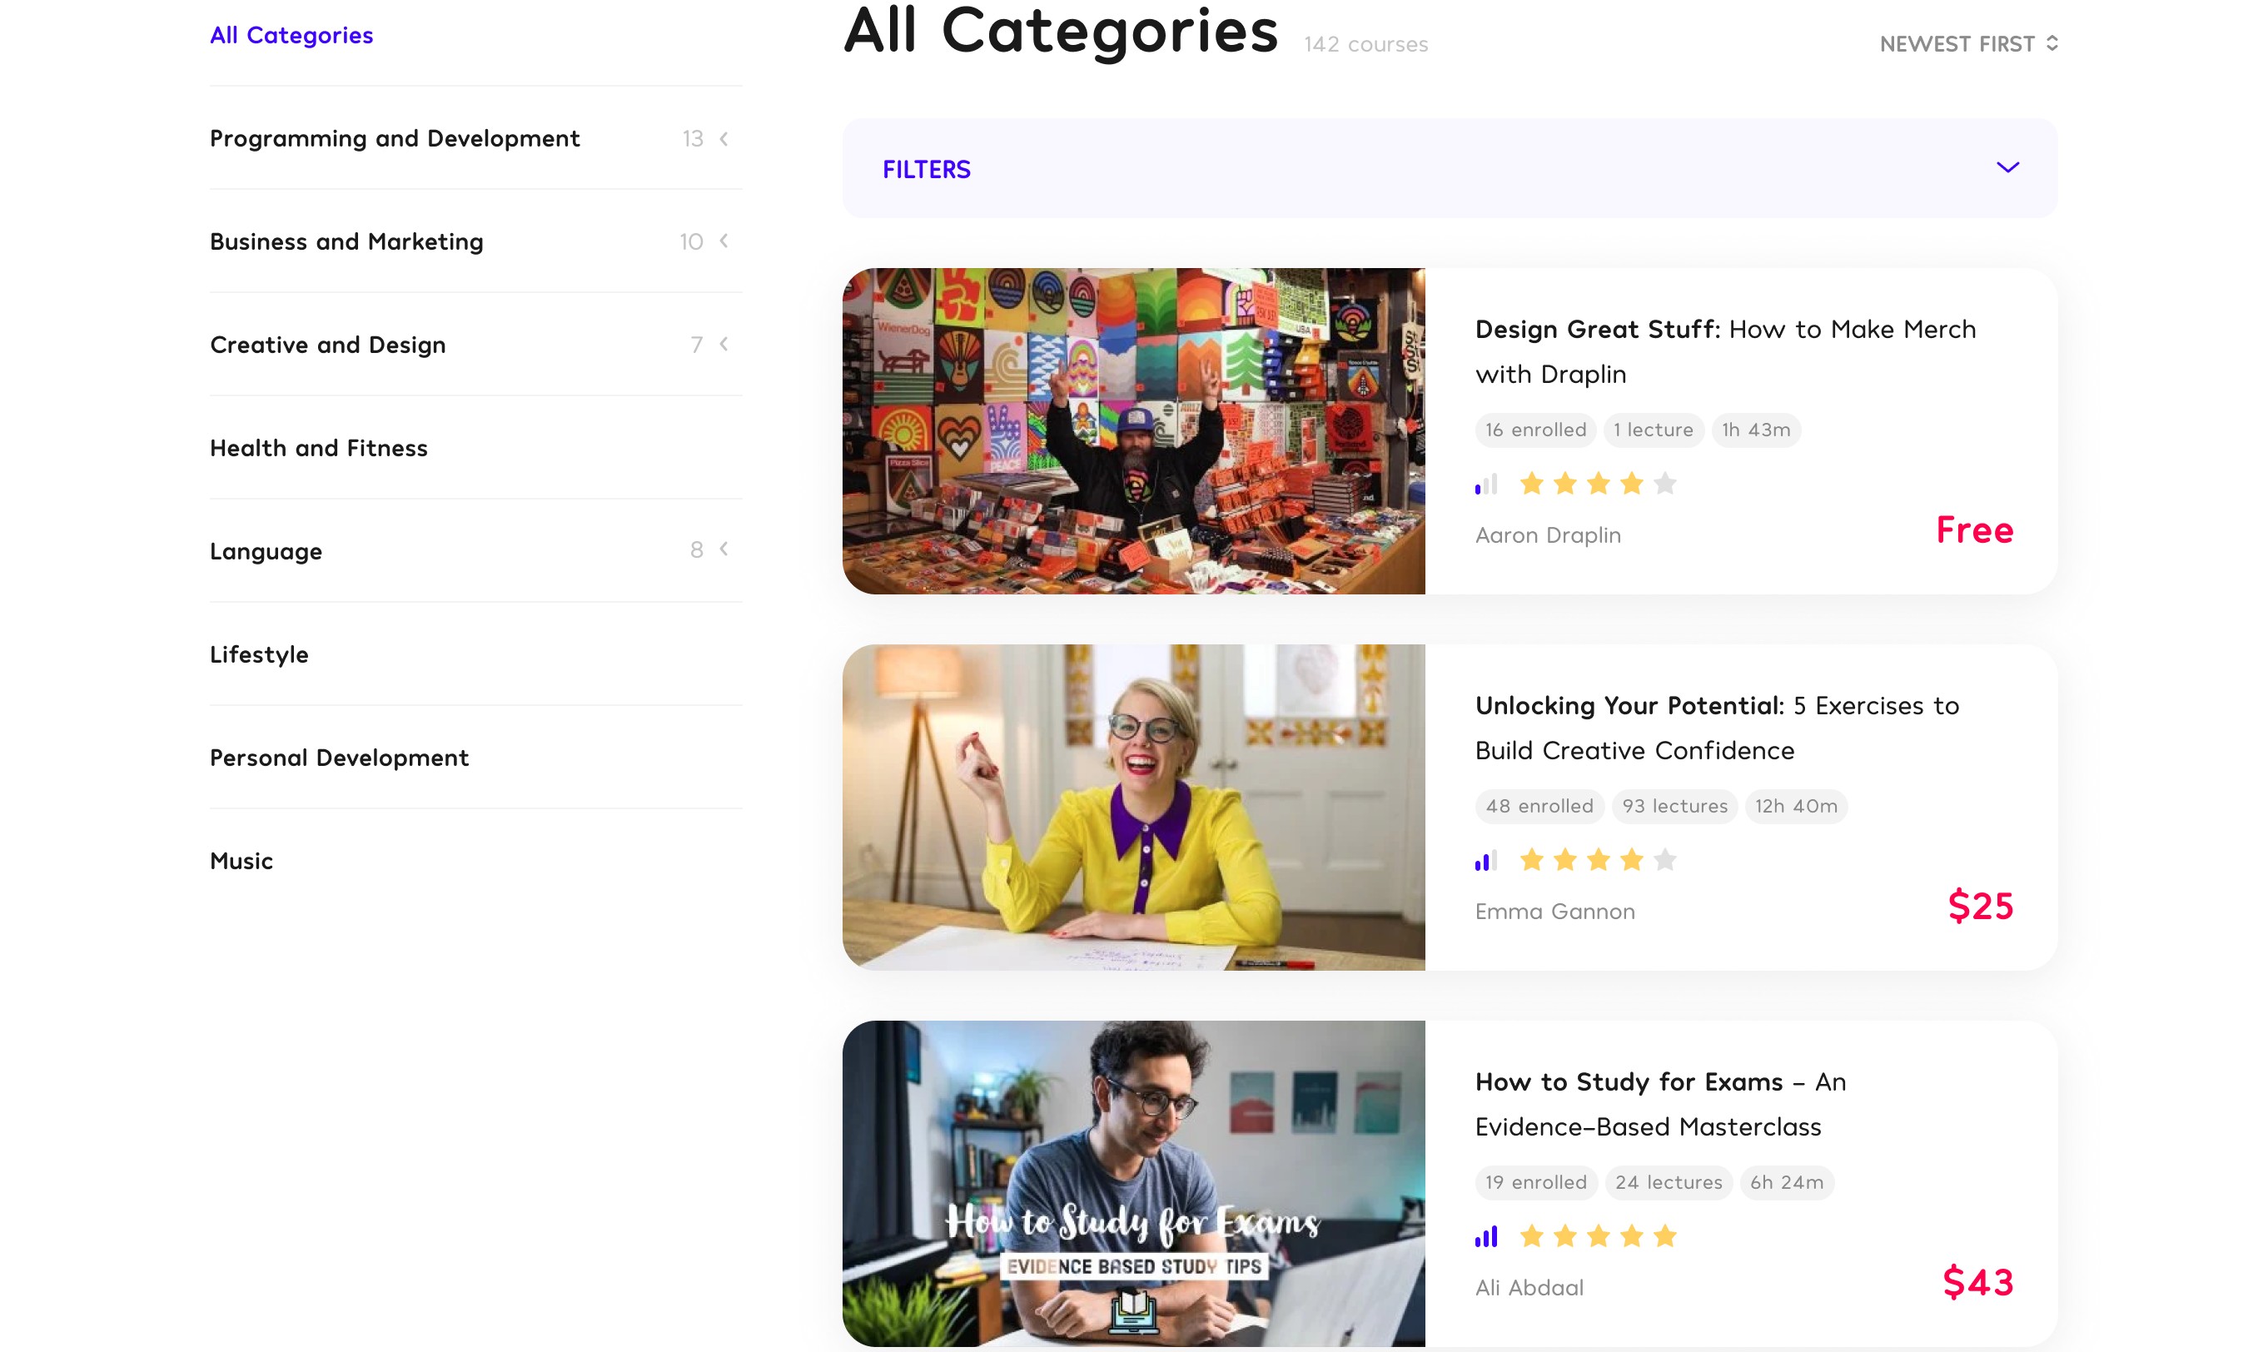The height and width of the screenshot is (1352, 2268).
Task: Expand the Language category chevron
Action: [x=724, y=549]
